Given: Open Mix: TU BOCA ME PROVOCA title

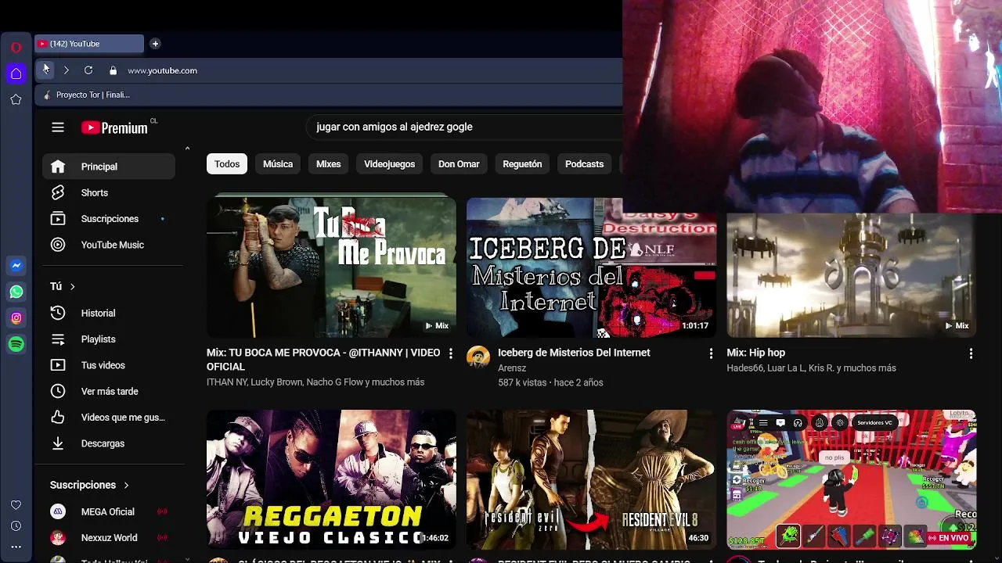Looking at the screenshot, I should (x=323, y=360).
